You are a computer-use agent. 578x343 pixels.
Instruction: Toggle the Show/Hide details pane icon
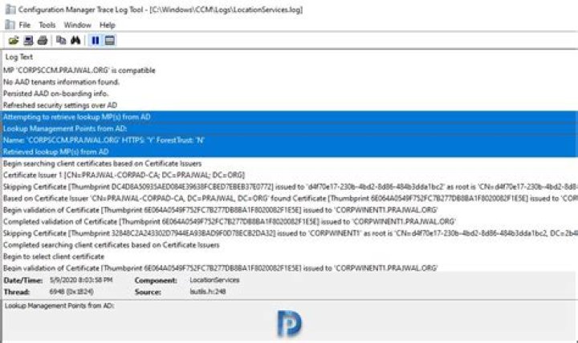(109, 40)
